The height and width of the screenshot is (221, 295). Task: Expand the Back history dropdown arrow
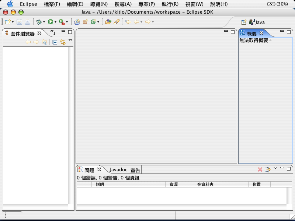[141, 22]
